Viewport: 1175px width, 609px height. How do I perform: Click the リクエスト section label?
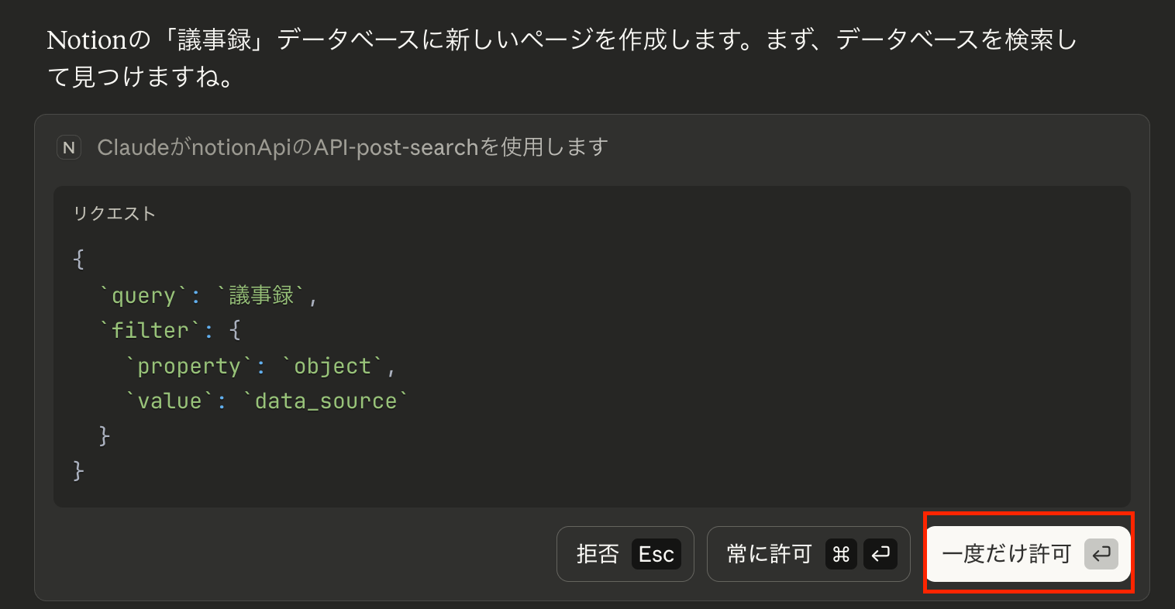[x=115, y=214]
